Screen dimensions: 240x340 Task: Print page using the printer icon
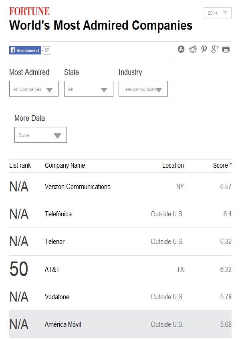click(226, 49)
